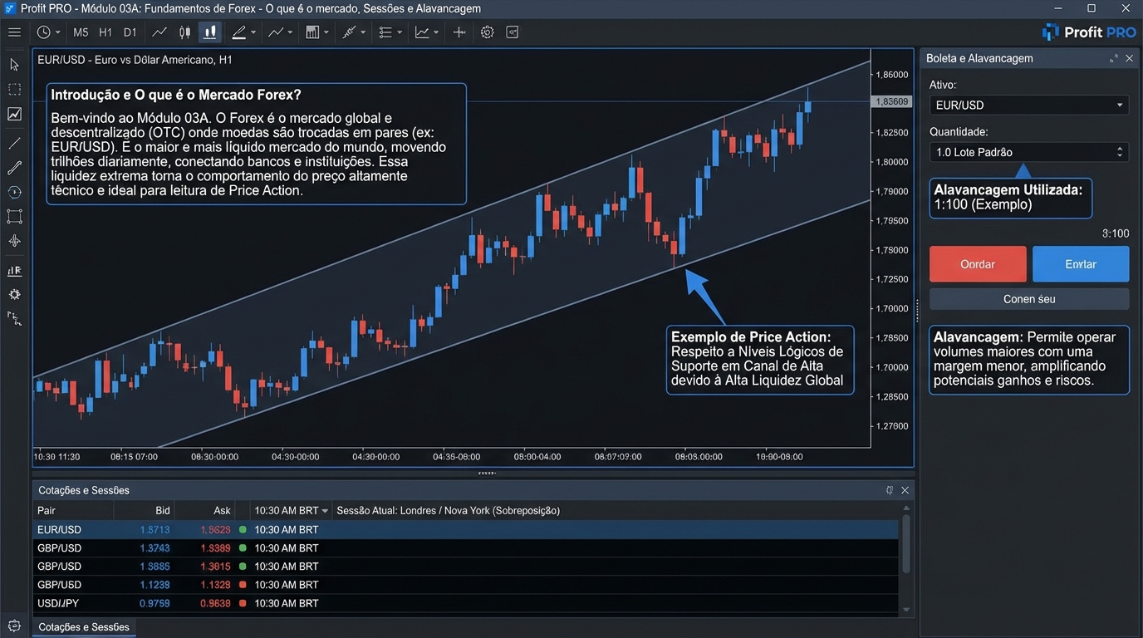
Task: Select the arrow cursor tool
Action: 14,65
